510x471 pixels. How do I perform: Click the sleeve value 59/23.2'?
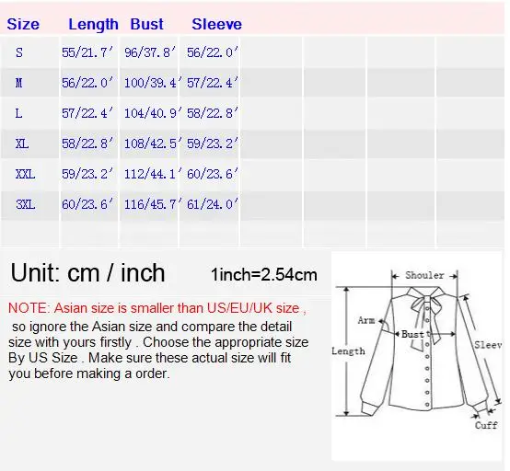(213, 144)
